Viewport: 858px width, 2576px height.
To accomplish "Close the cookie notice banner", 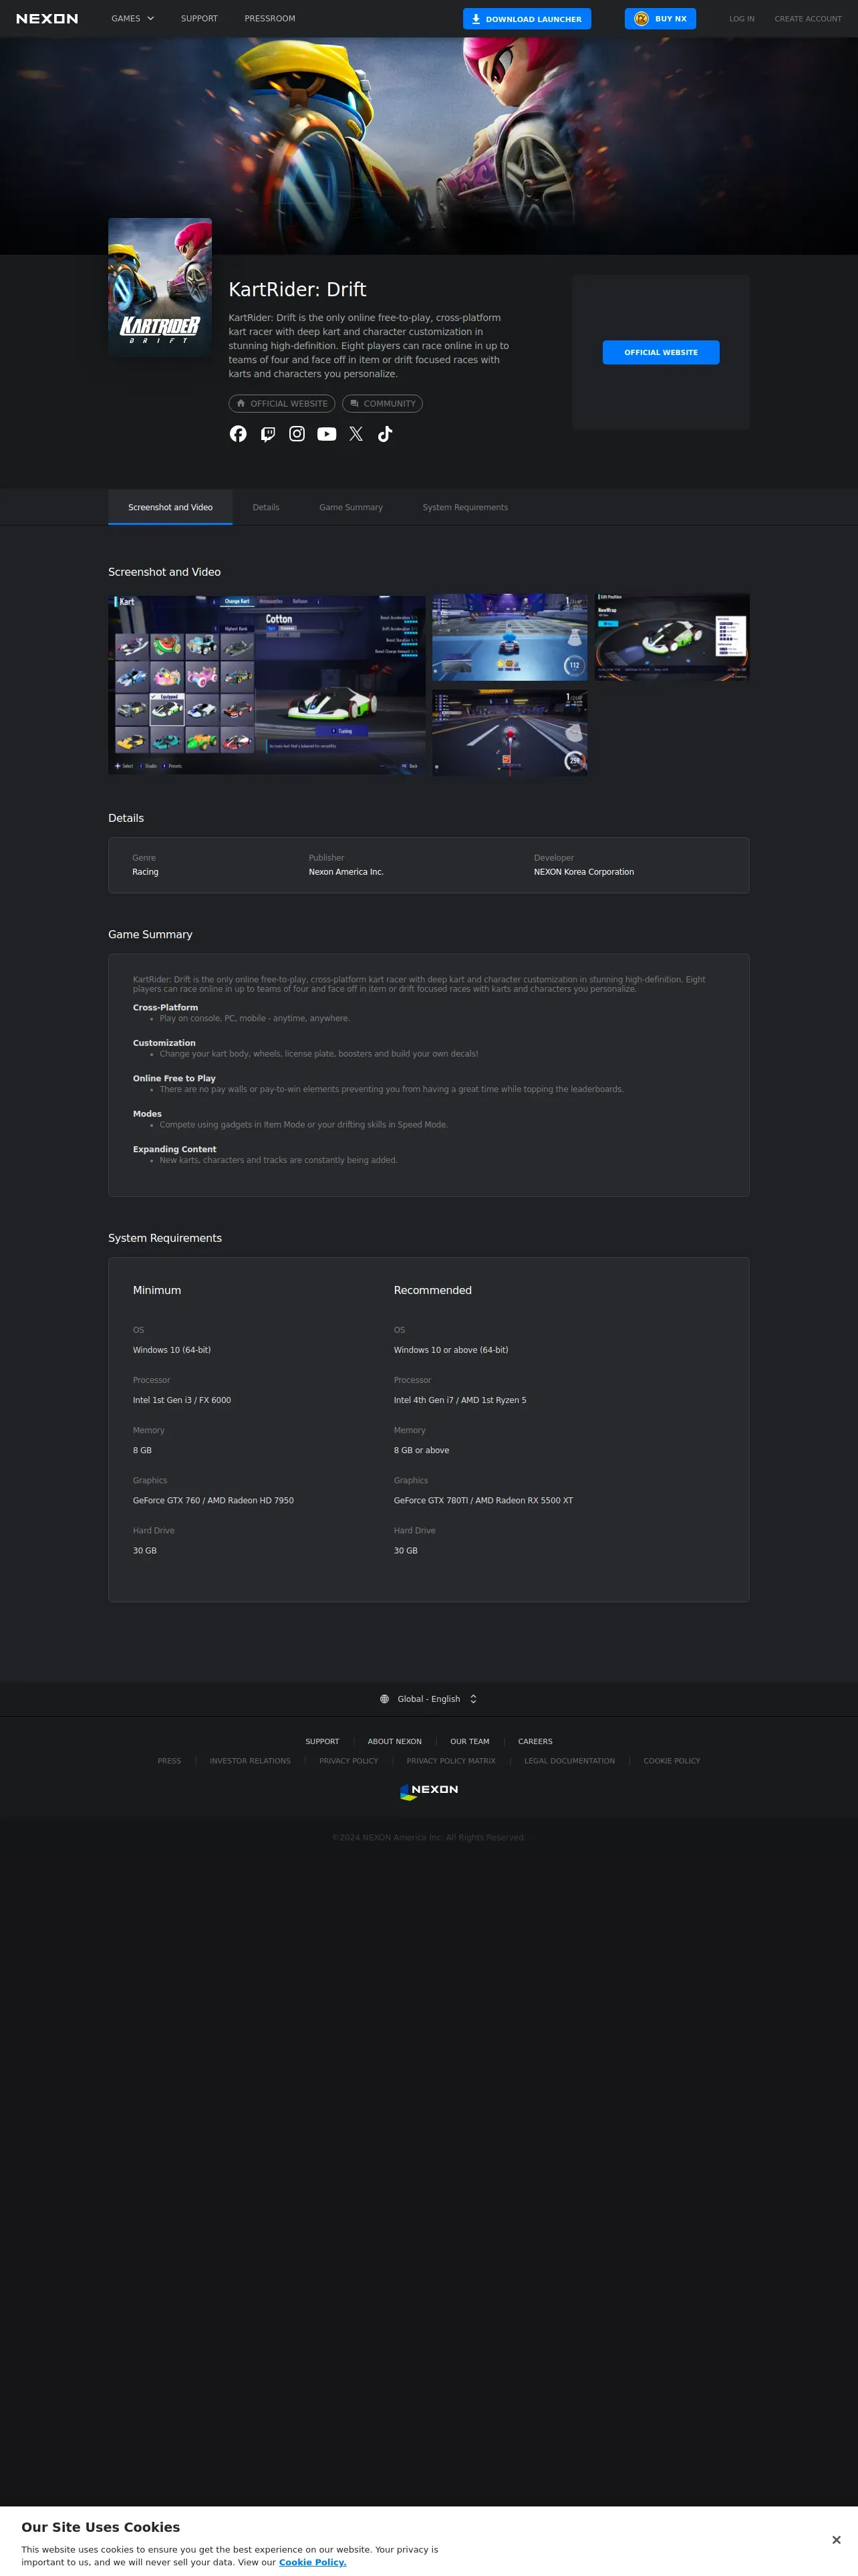I will click(836, 2540).
